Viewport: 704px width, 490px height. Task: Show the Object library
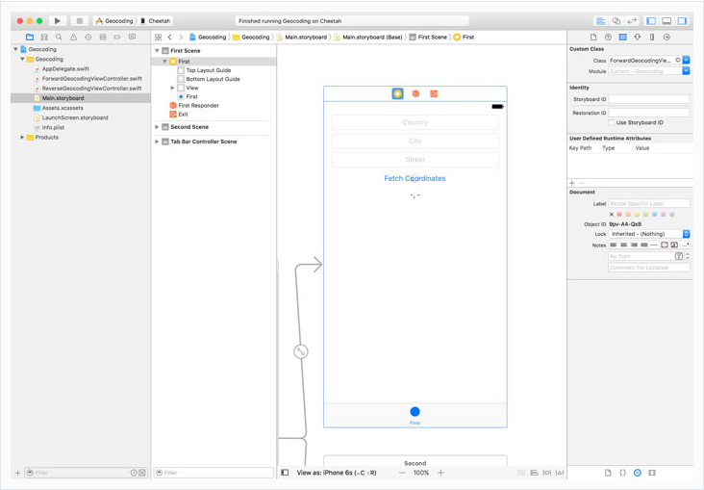pos(638,473)
